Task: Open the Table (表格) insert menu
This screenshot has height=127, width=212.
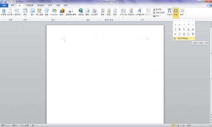Action: (x=25, y=13)
